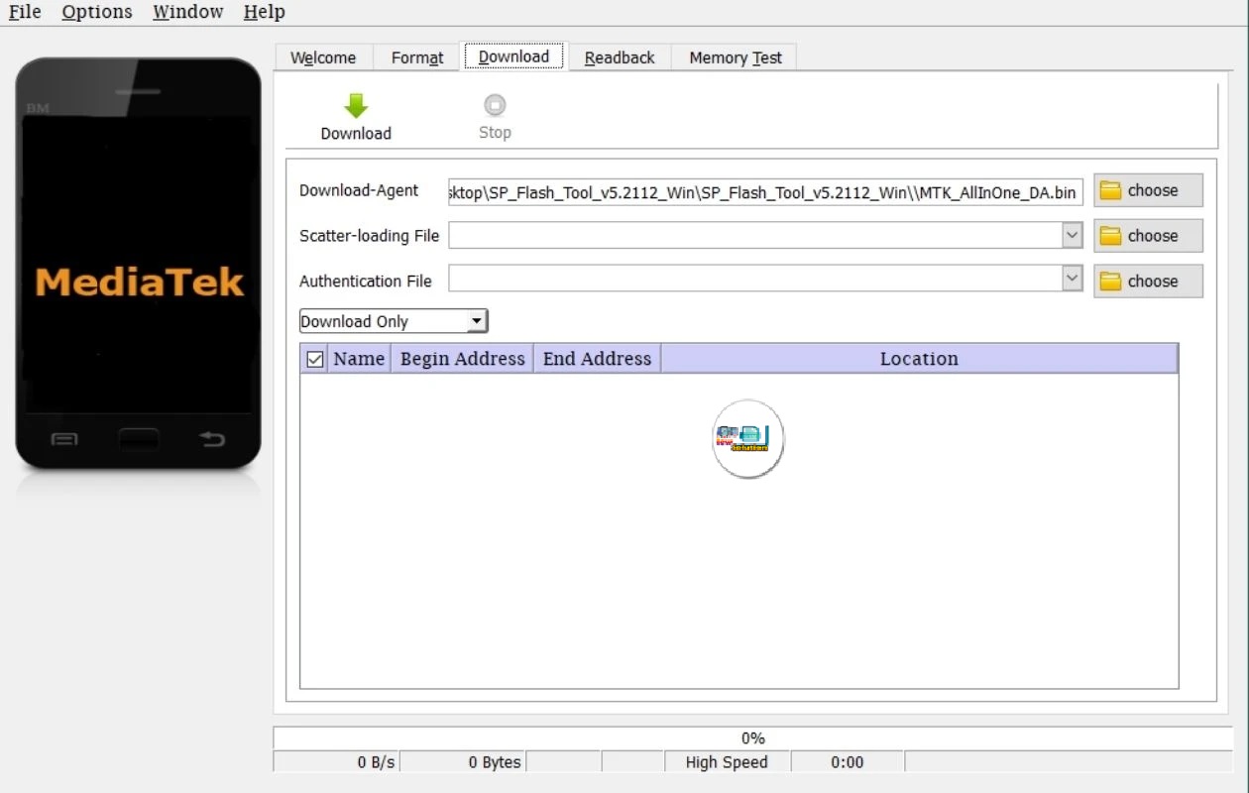
Task: Switch to the Memory Test tab
Action: [x=734, y=57]
